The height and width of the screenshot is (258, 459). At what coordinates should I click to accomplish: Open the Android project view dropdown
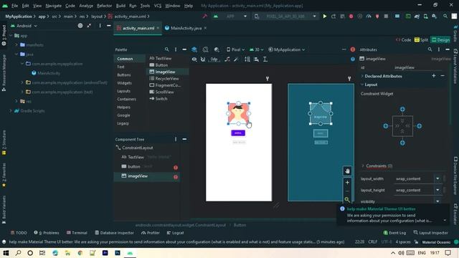(x=24, y=26)
